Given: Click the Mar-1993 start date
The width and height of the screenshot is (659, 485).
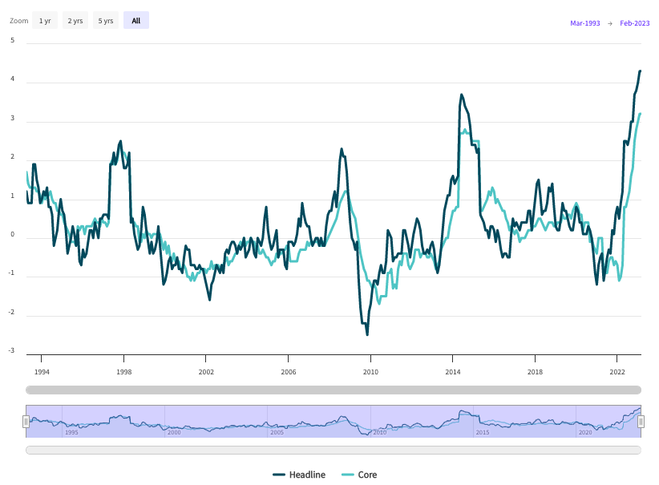Looking at the screenshot, I should point(584,23).
